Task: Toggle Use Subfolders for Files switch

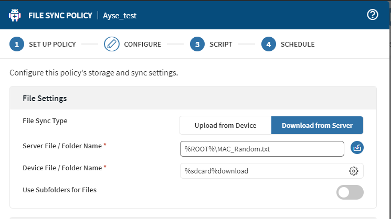Action: coord(350,192)
